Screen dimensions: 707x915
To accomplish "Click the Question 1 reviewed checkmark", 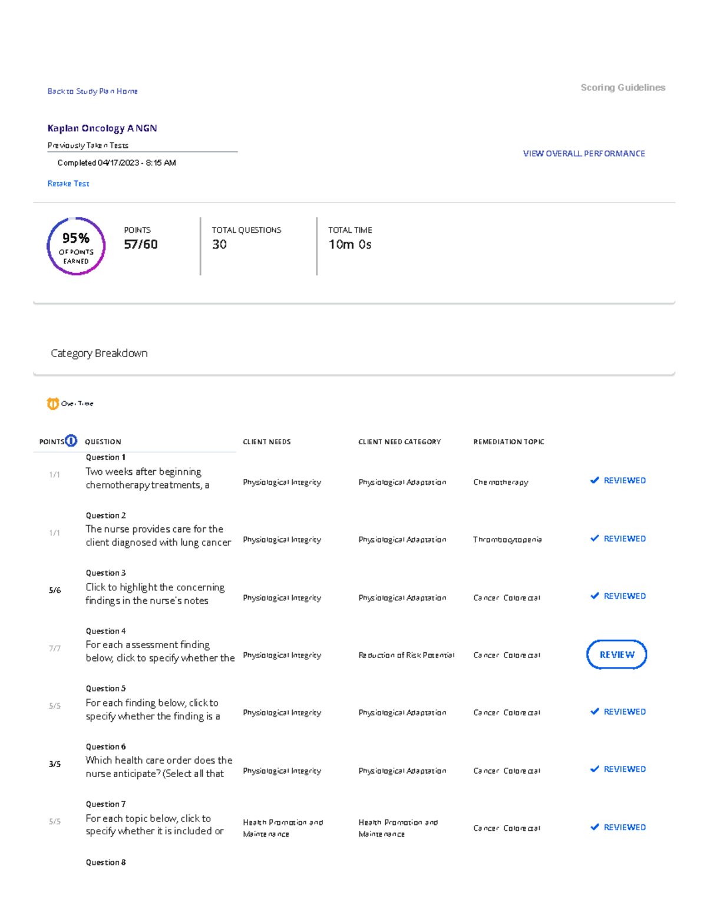I will tap(594, 480).
